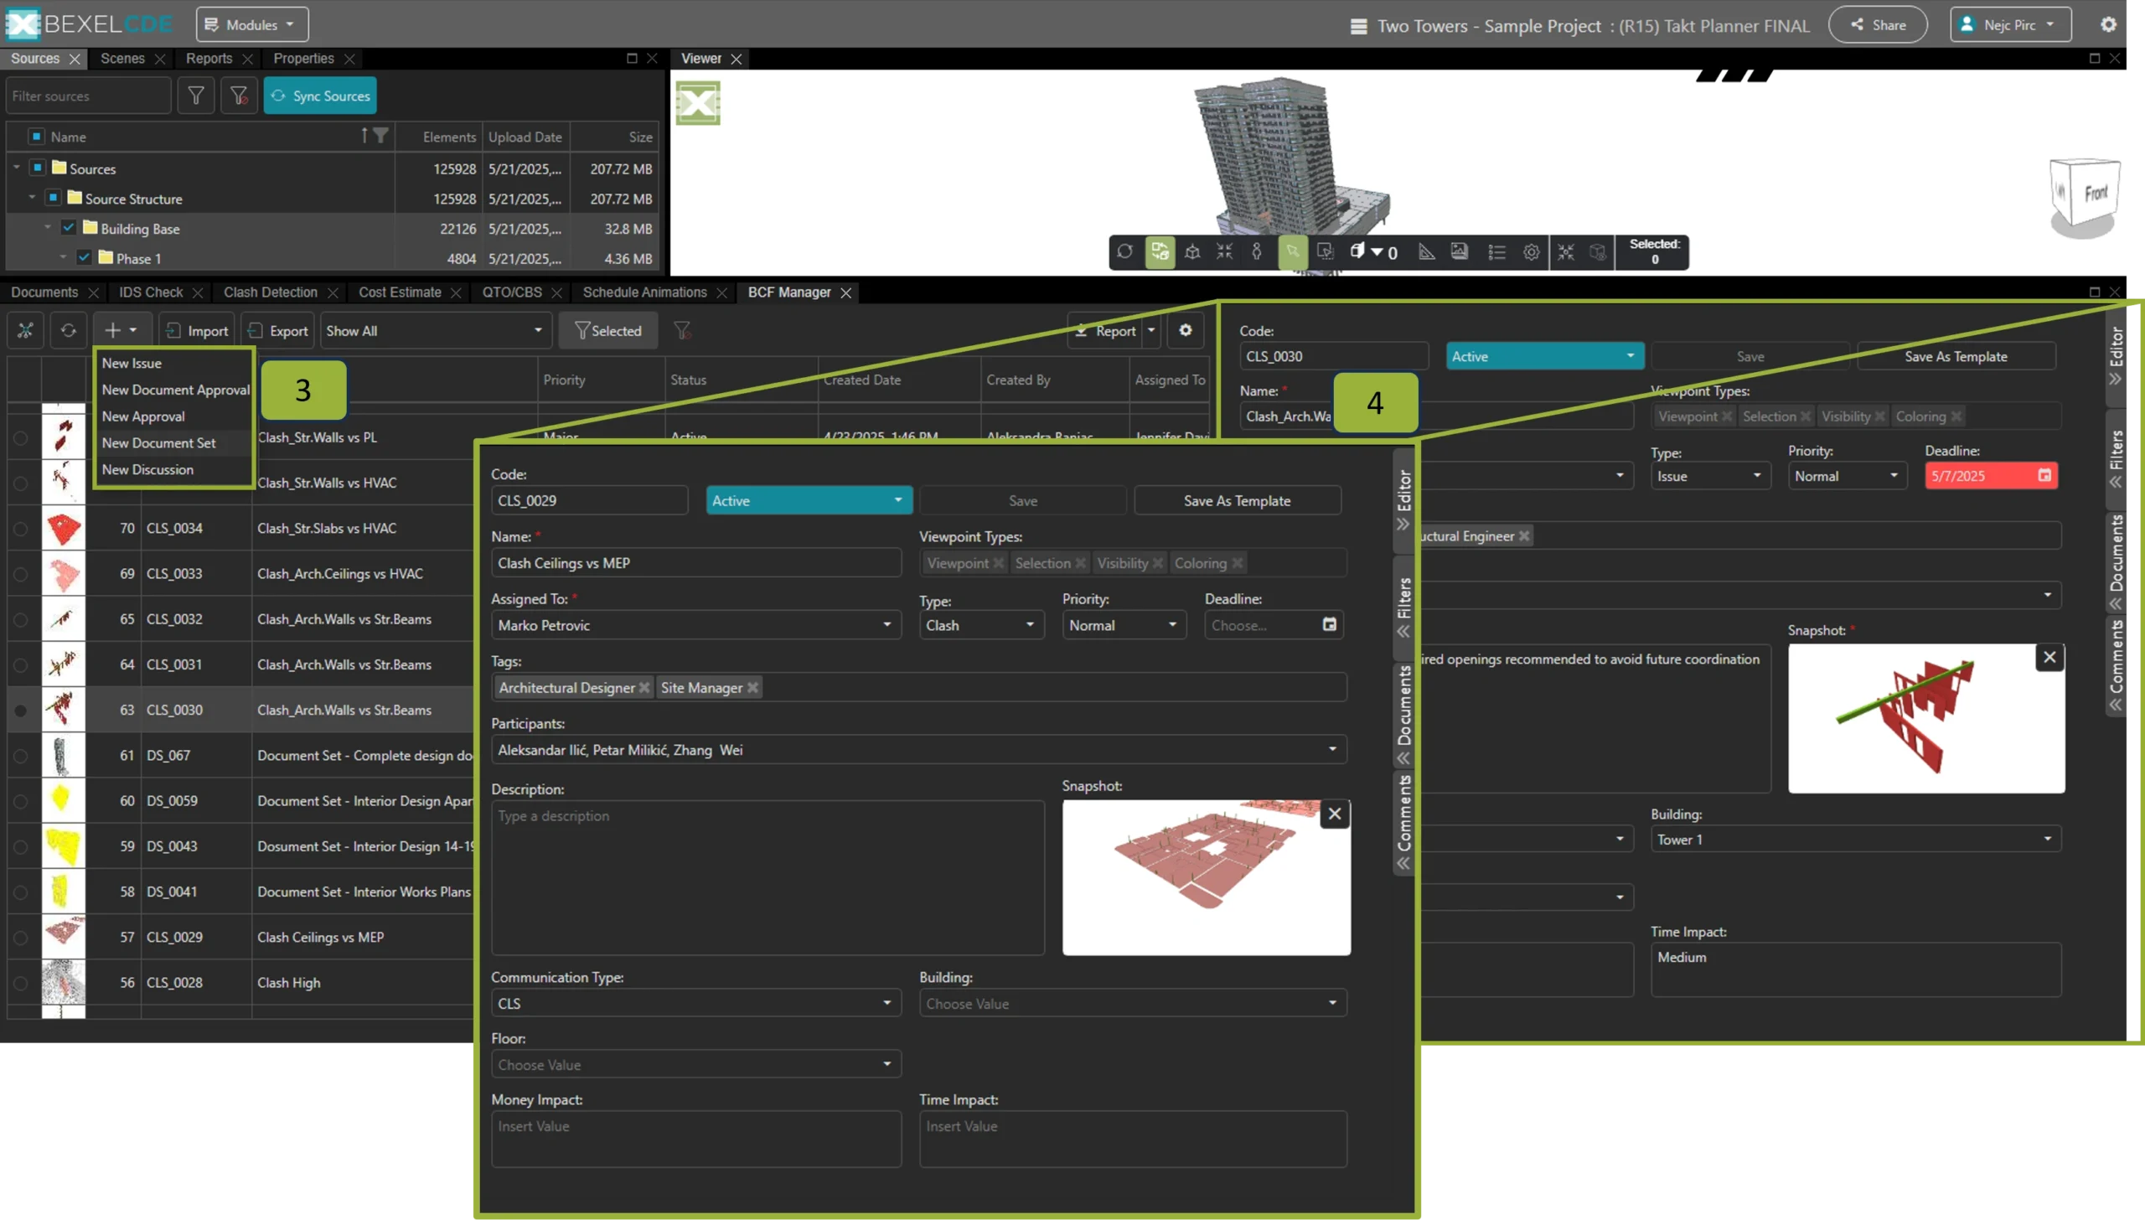Click the Money Impact input field
This screenshot has width=2145, height=1220.
coord(695,1139)
